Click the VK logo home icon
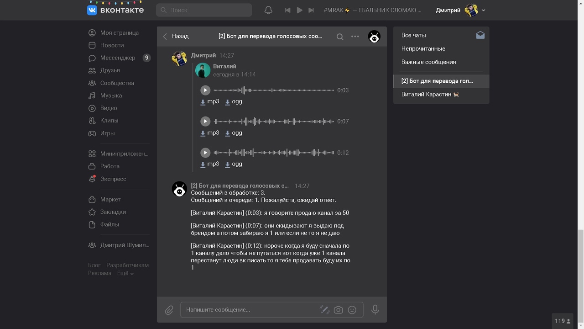Image resolution: width=584 pixels, height=329 pixels. point(92,10)
